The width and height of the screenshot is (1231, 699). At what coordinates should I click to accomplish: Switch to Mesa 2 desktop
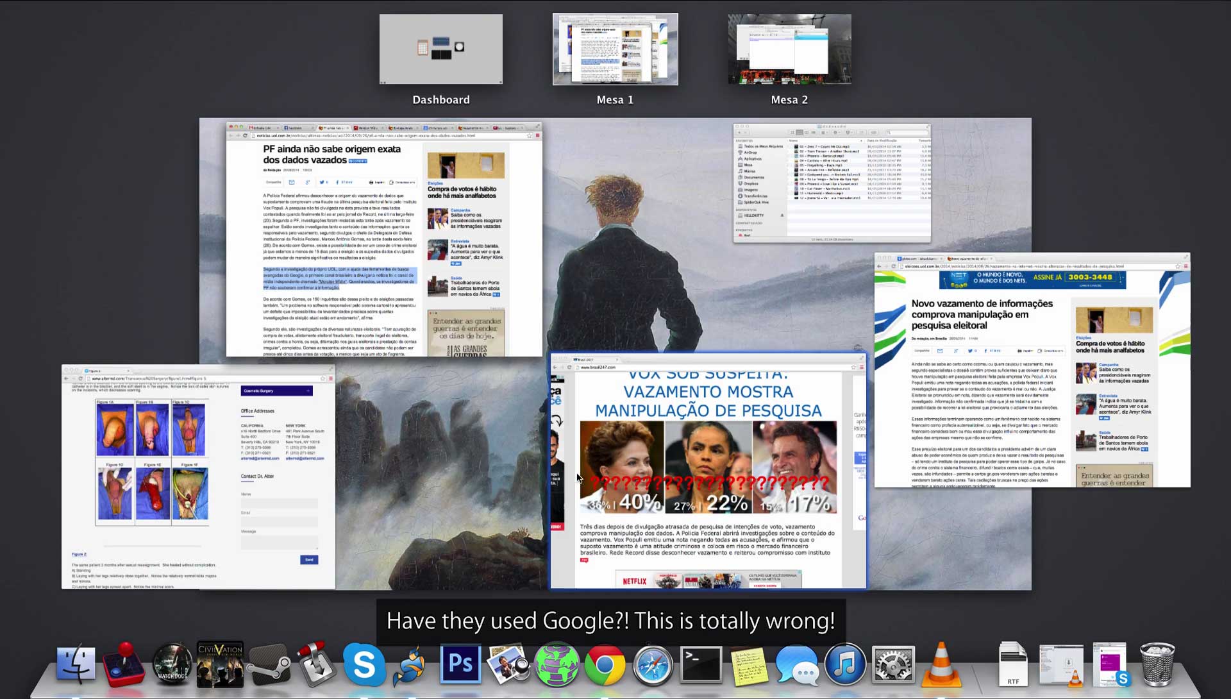pyautogui.click(x=789, y=50)
